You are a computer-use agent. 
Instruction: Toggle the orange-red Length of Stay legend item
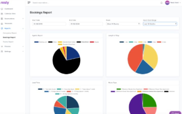click(x=161, y=42)
